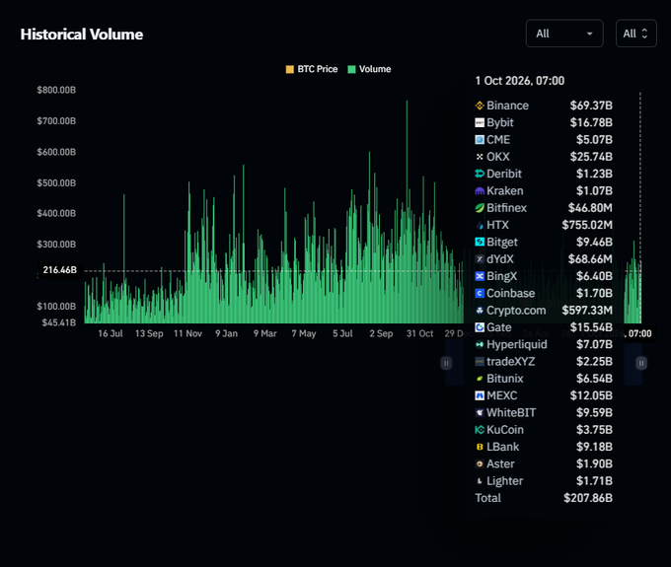Viewport: 671px width, 567px height.
Task: Open the first All dropdown with caret
Action: (x=564, y=34)
